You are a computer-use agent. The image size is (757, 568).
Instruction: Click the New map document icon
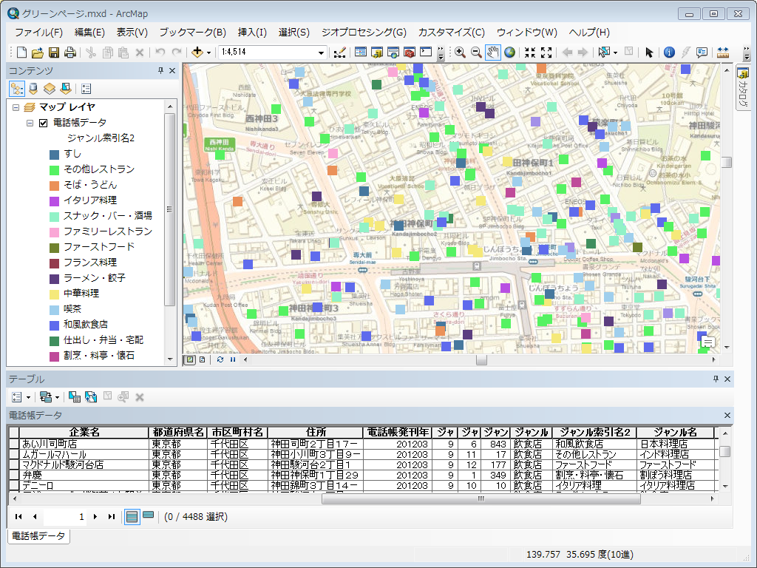pos(21,53)
